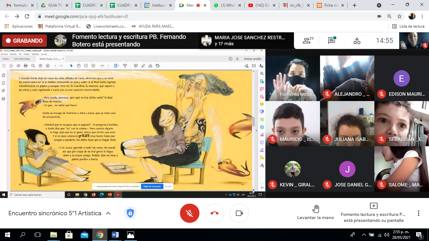429x241 pixels.
Task: Open AYUDA PARA MAES bookmark
Action: (x=153, y=26)
